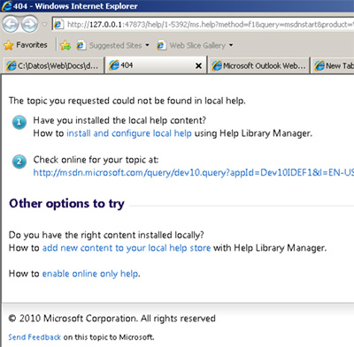Switch to the C:\Datos\Web\Docs tab
Viewport: 354px width, 347px height.
pyautogui.click(x=53, y=65)
